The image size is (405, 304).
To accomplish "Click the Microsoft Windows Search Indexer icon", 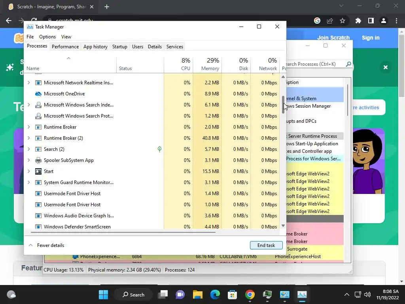I will coord(38,105).
